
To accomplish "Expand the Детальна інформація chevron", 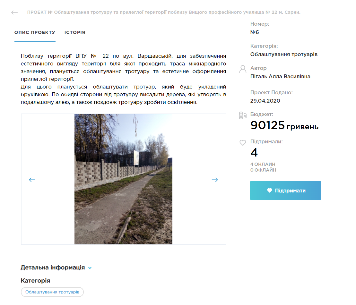I will click(90, 268).
